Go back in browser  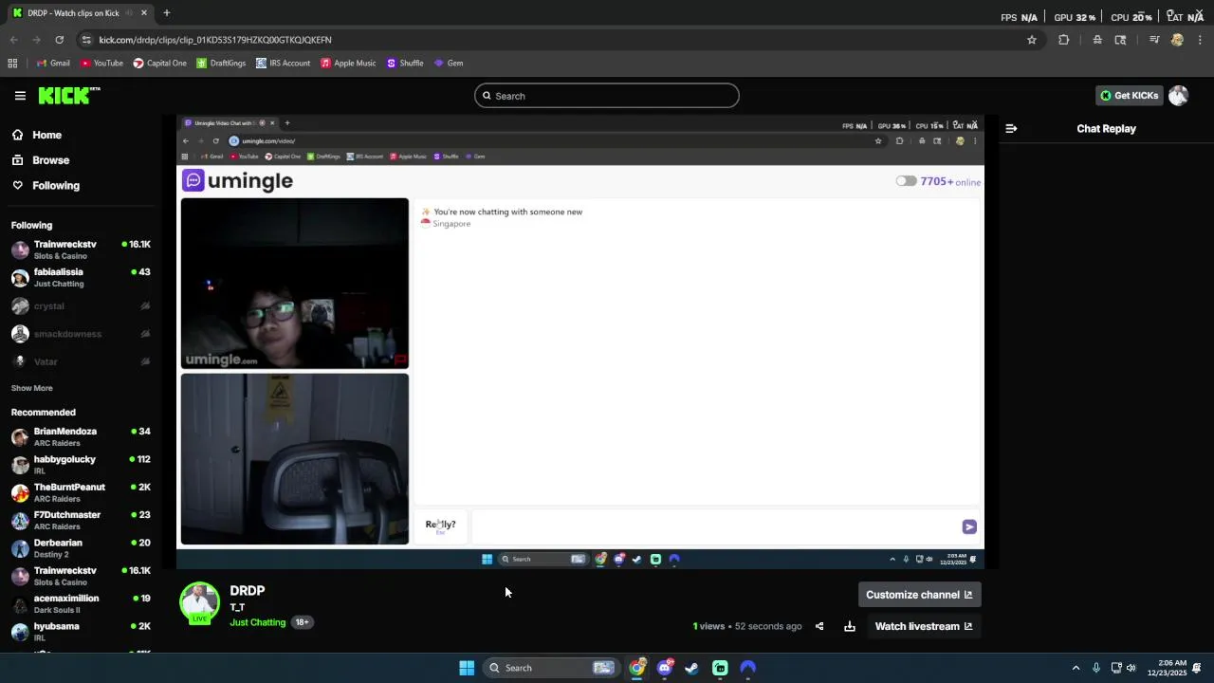coord(13,40)
